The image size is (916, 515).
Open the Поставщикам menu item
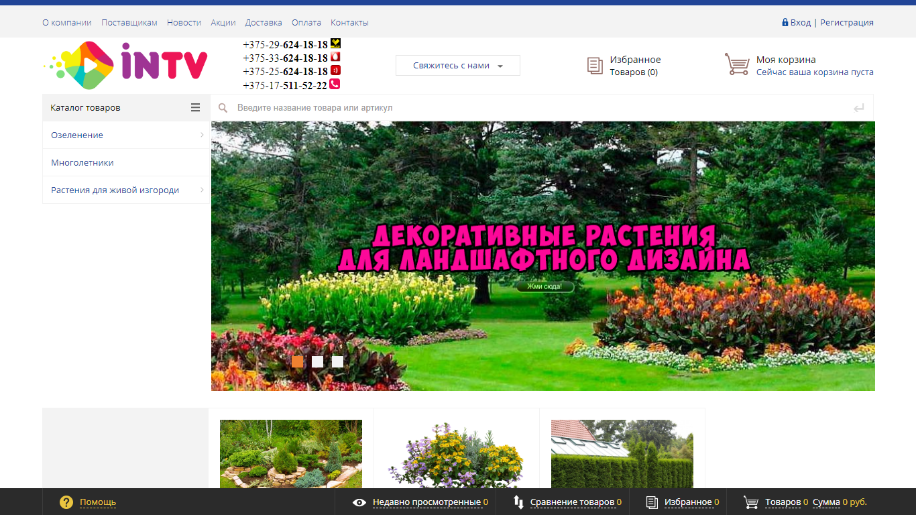pos(129,22)
